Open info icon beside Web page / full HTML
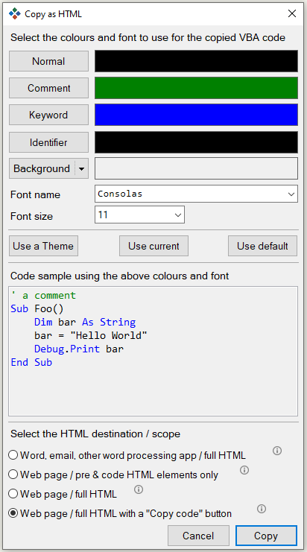 pos(139,489)
